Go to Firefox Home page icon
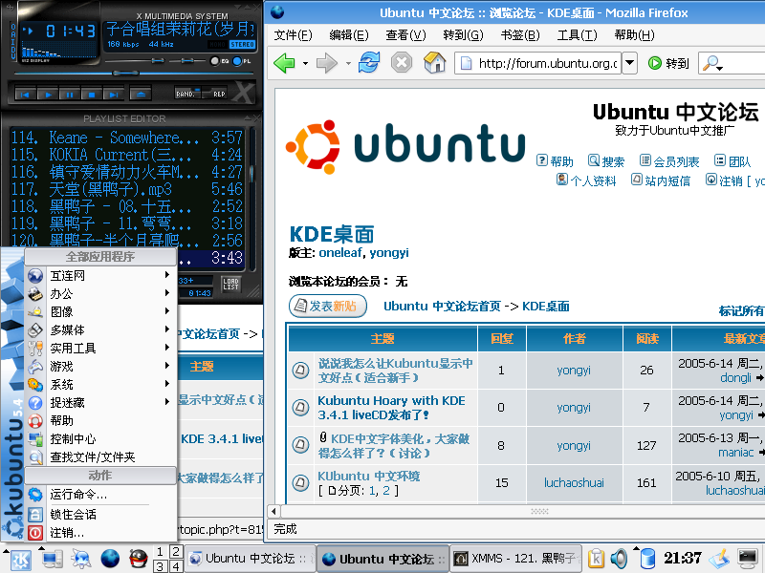 coord(434,63)
